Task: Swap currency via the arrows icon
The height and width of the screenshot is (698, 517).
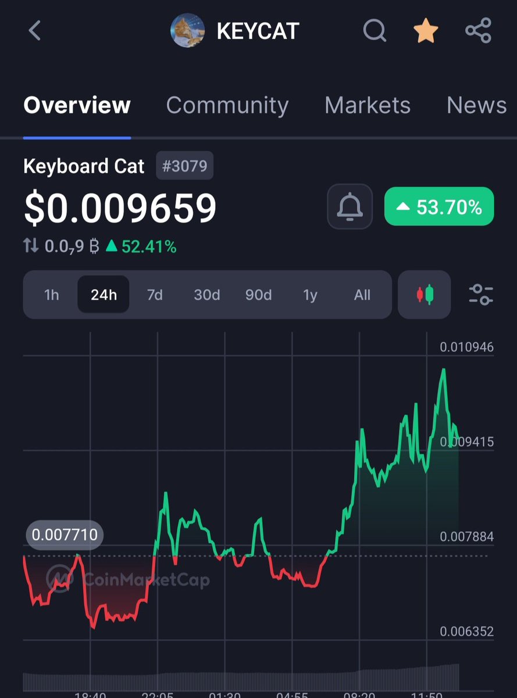Action: click(x=31, y=247)
